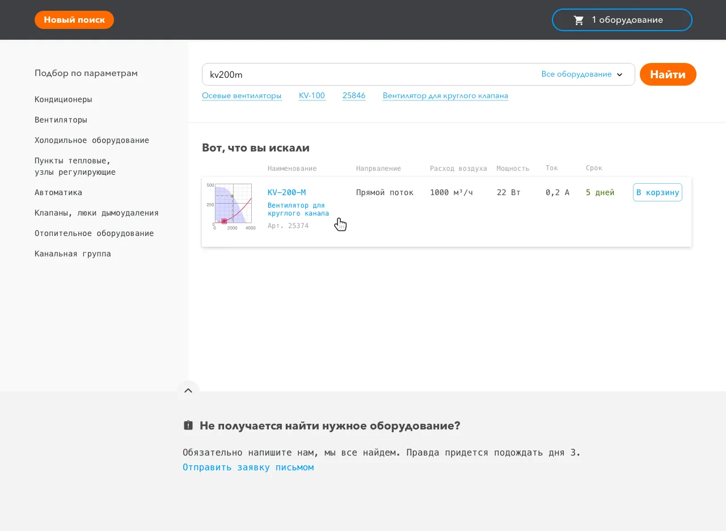This screenshot has height=531, width=726.
Task: Open the 'Все оборудование' category dropdown
Action: click(x=582, y=74)
